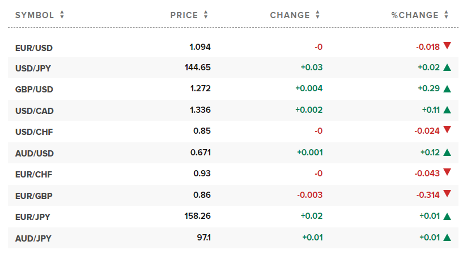Viewport: 467px width, 258px height.
Task: Open the AUD/USD quote page
Action: (x=35, y=154)
